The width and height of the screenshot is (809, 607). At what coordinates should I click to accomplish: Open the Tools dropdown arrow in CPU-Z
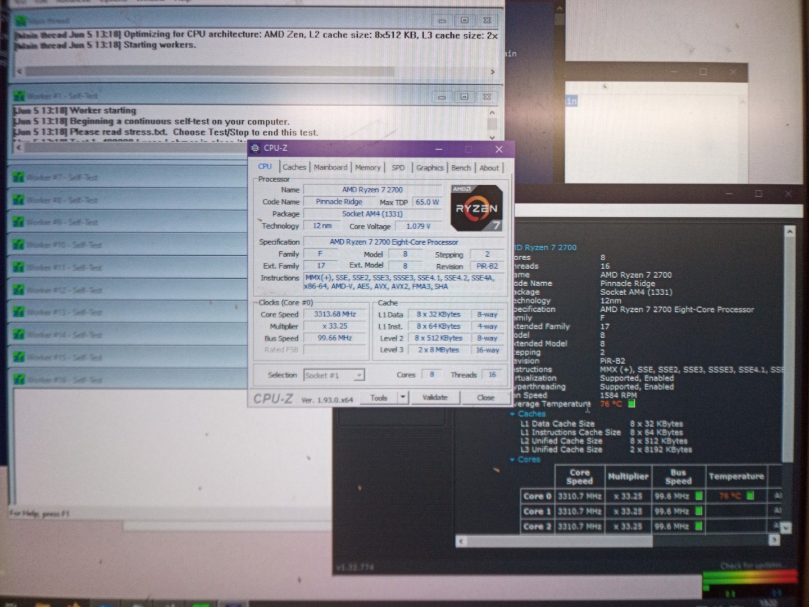tap(402, 398)
